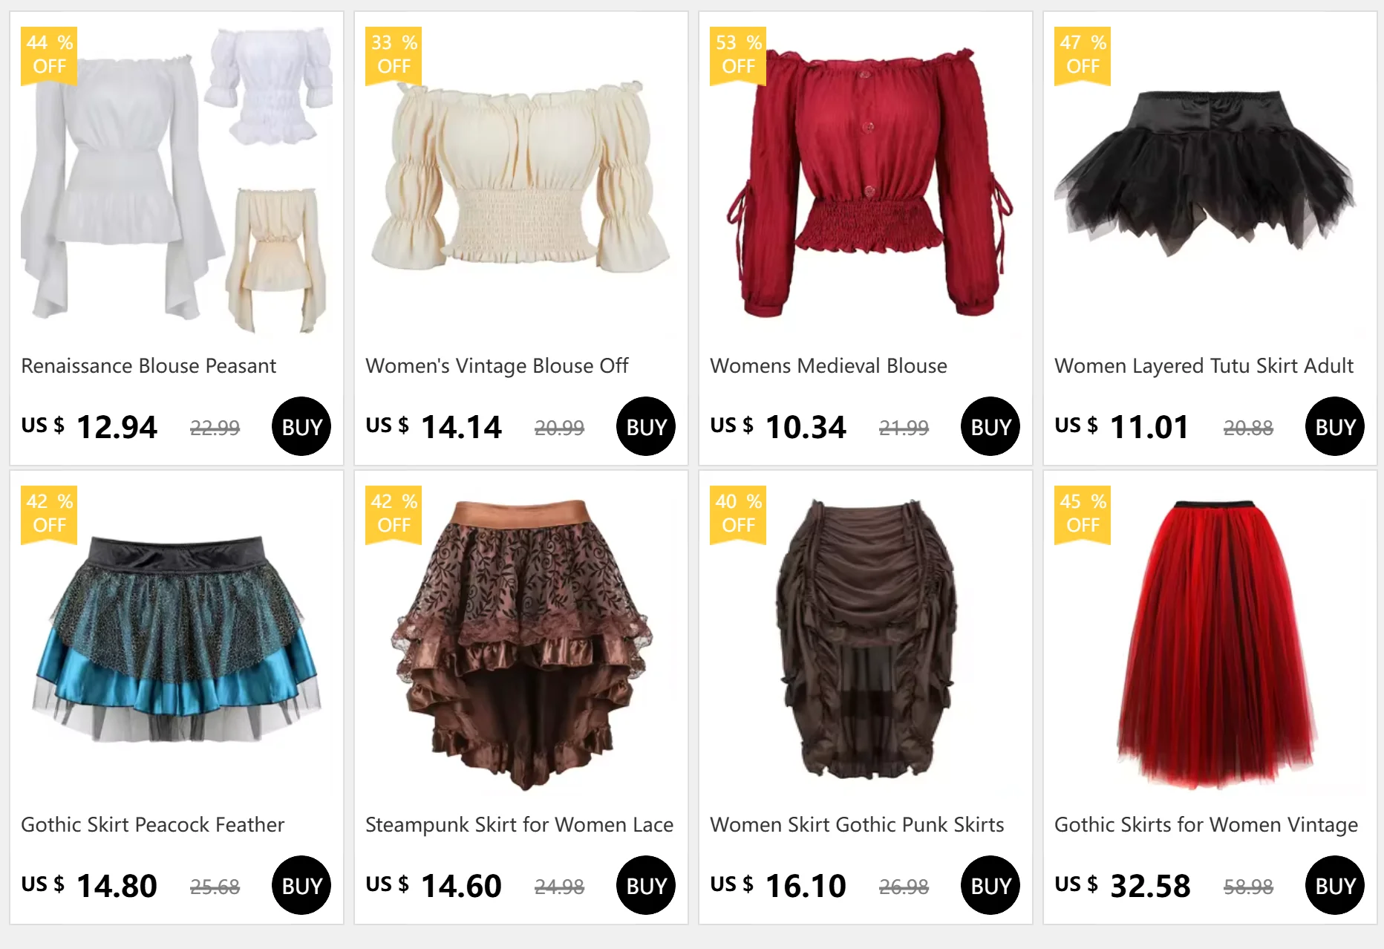Click BUY for Women Skirt Gothic Punk Skirts
1384x949 pixels.
pyautogui.click(x=990, y=885)
